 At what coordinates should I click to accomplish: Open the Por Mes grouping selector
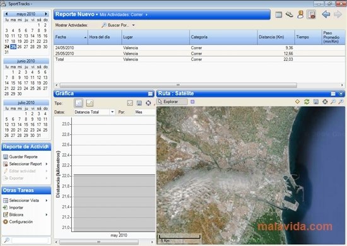click(x=145, y=112)
